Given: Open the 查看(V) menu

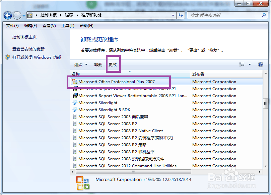Looking at the screenshot, I should pyautogui.click(x=49, y=26).
